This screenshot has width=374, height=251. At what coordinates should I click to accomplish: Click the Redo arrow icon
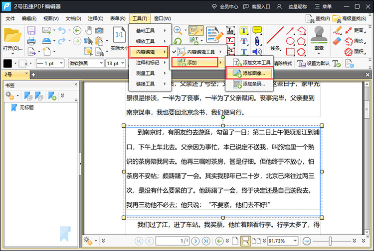[x=62, y=41]
